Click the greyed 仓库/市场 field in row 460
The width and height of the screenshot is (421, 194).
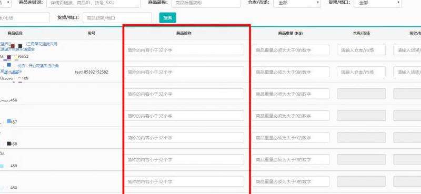(362, 181)
